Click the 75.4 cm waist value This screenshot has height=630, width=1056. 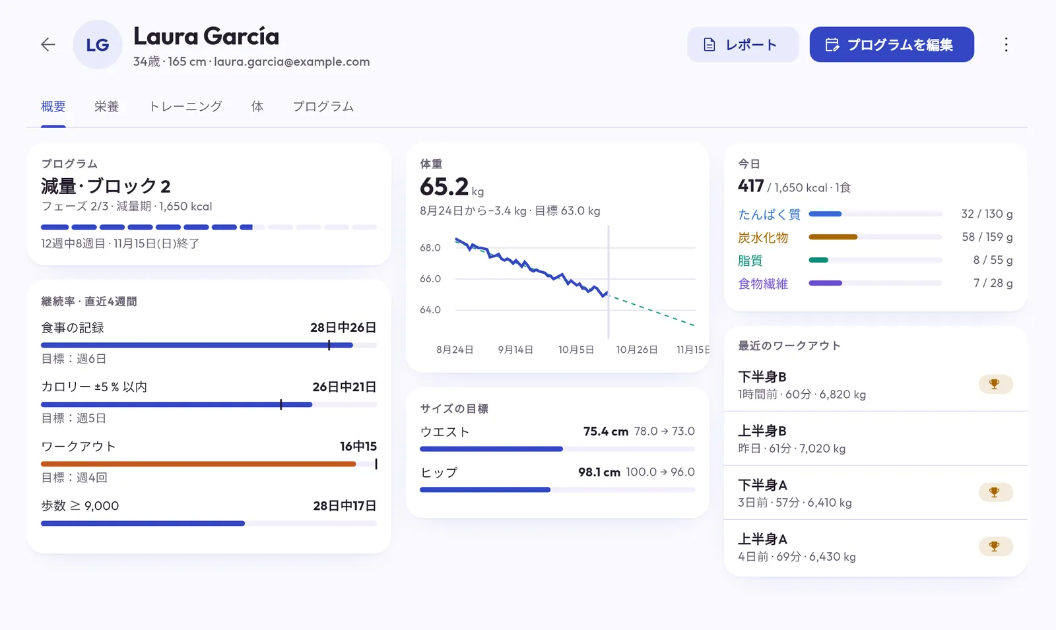[x=606, y=431]
